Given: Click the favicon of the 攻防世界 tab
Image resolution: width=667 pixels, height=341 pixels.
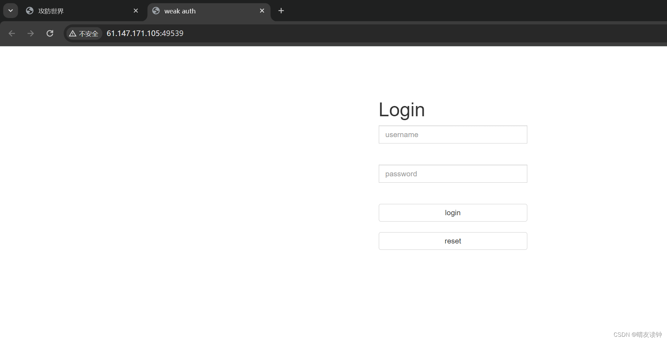Looking at the screenshot, I should tap(29, 11).
